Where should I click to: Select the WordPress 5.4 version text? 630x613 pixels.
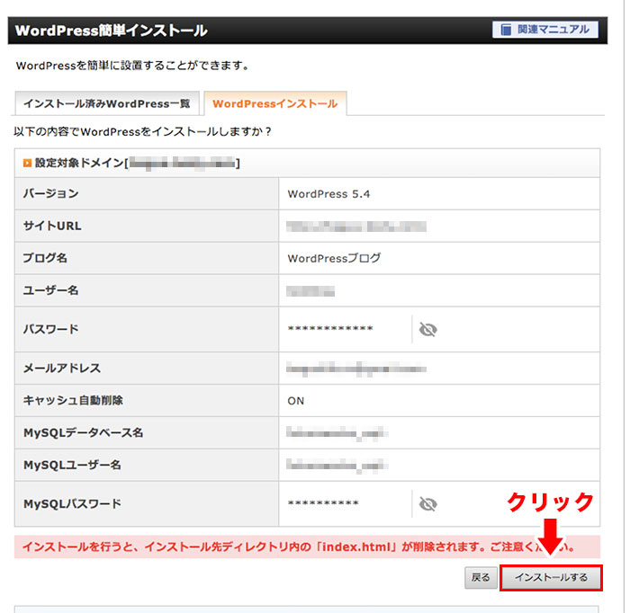pyautogui.click(x=328, y=194)
